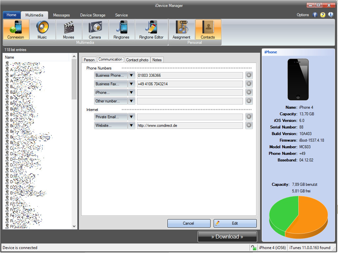Click the Private Email... label button
Image resolution: width=338 pixels, height=253 pixels.
(111, 117)
